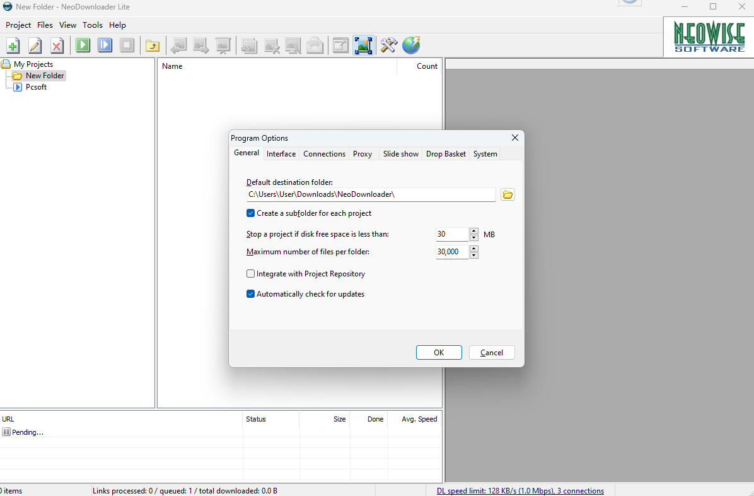Image resolution: width=754 pixels, height=496 pixels.
Task: Resume the project via blue play icon
Action: 105,45
